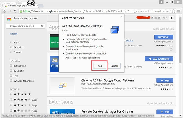183x118 pixels.
Task: Select the four stars & up rating
Action: (x=11, y=99)
